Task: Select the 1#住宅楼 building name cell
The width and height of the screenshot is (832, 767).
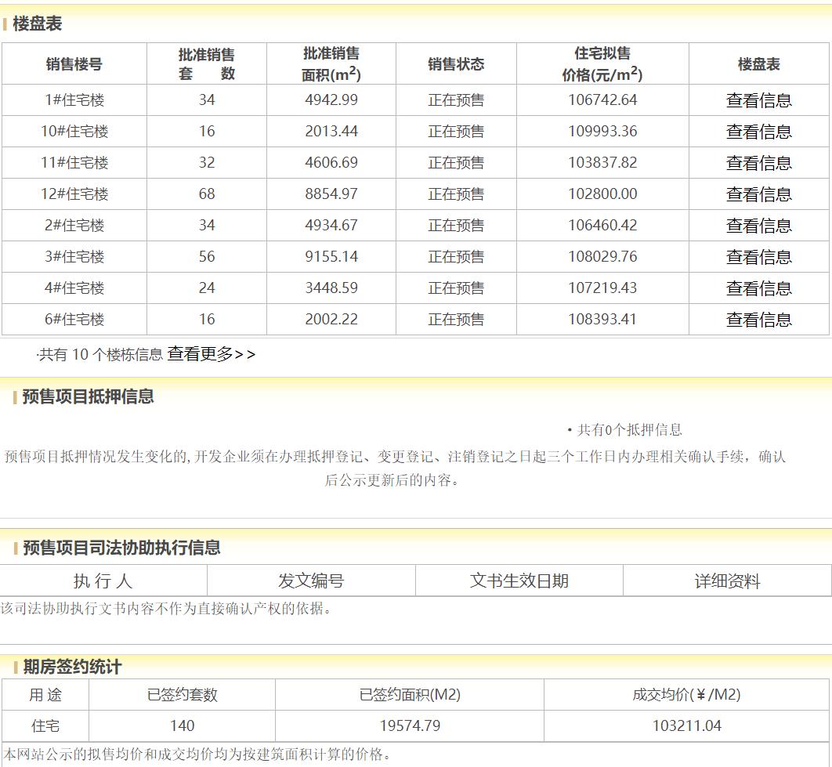Action: (x=74, y=100)
